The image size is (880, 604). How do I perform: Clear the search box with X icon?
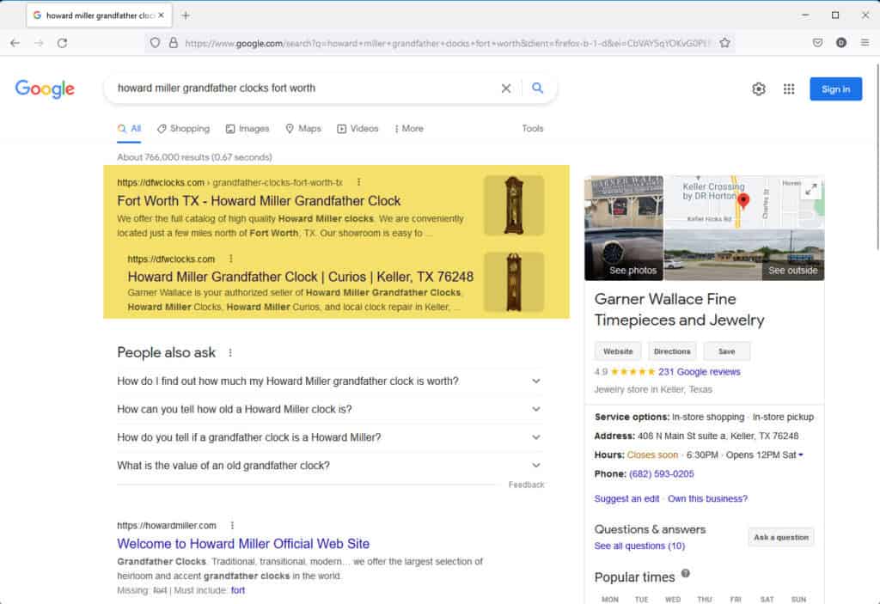tap(505, 88)
